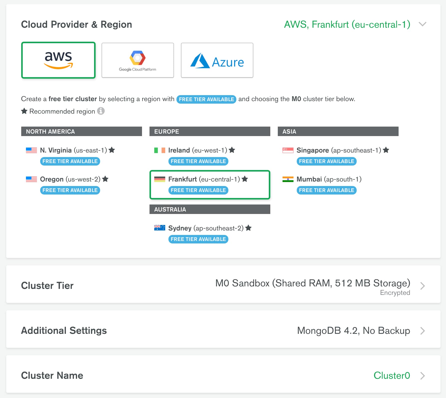The height and width of the screenshot is (398, 446).
Task: Click the AWS, Frankfurt (eu-central-1) summary text
Action: tap(347, 24)
